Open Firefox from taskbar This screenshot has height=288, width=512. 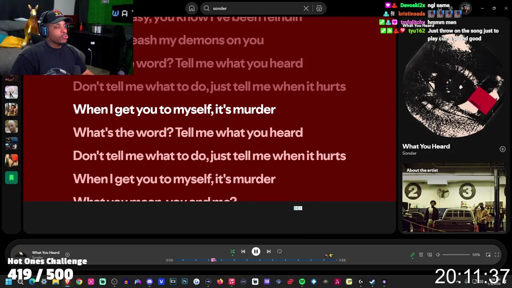pos(220,282)
